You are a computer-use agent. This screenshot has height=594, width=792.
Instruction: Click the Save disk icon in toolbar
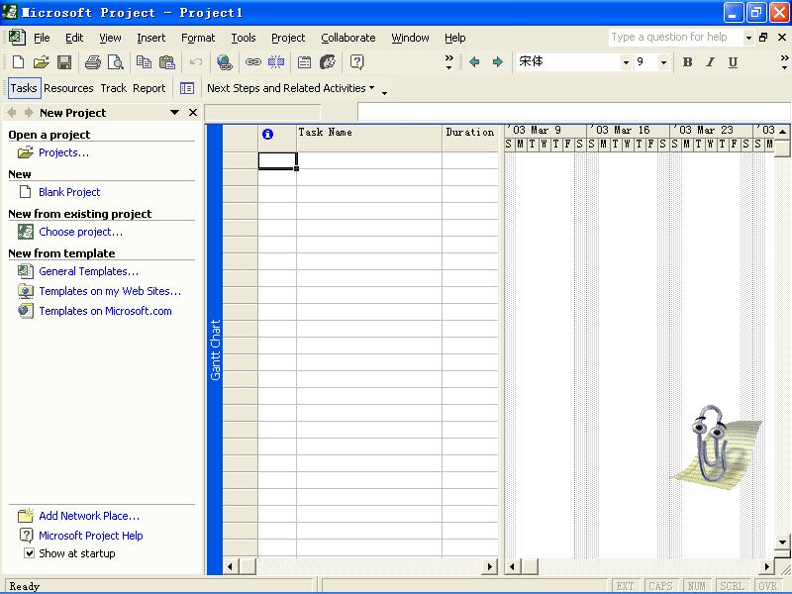[x=64, y=62]
